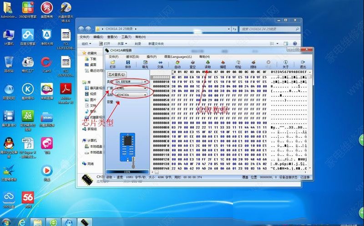Click the 填充 (Fill) toolbar icon
Viewport: 364px width, 226px height.
tap(145, 64)
